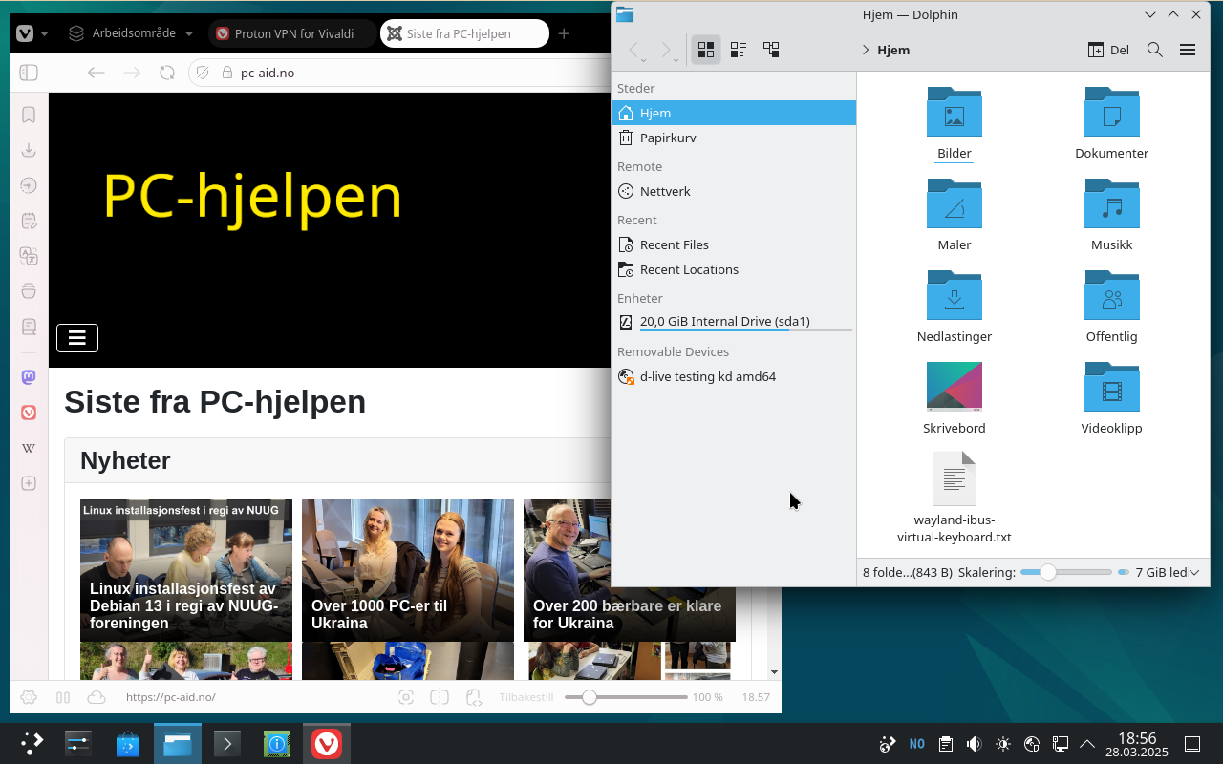Open the Mastodon web panel in Vivaldi
This screenshot has height=764, width=1223.
click(29, 377)
